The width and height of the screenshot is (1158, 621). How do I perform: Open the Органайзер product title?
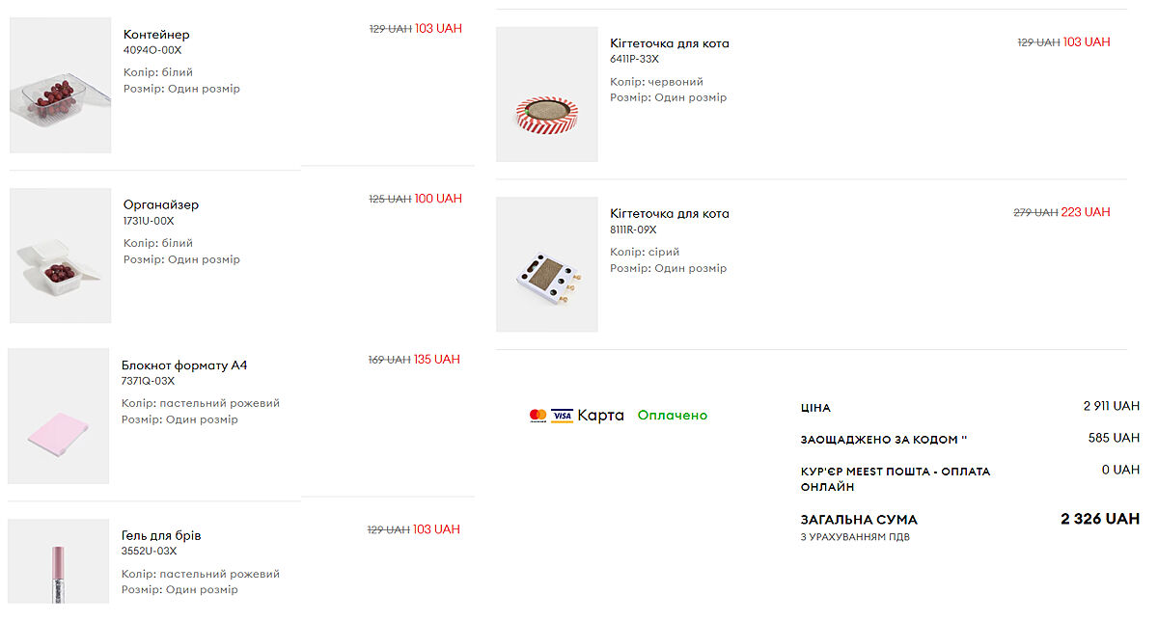point(161,204)
